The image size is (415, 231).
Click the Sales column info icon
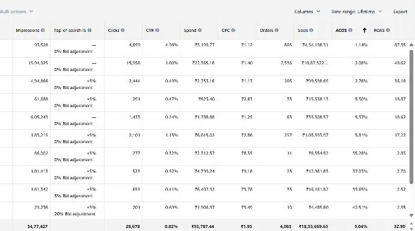pyautogui.click(x=312, y=30)
